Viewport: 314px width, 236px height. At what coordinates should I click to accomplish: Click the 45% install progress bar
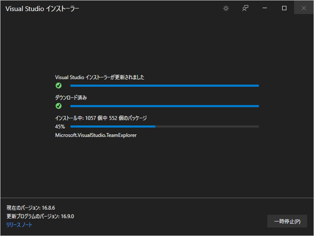165,126
